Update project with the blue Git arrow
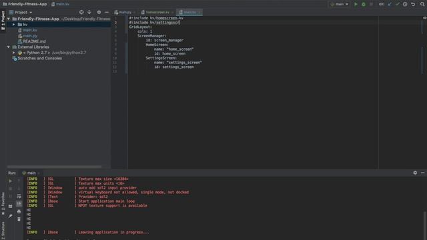427x240 pixels. pyautogui.click(x=390, y=4)
